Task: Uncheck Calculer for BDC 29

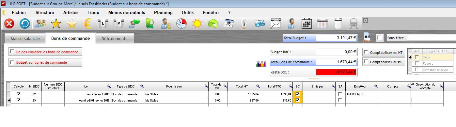Action: click(x=18, y=100)
